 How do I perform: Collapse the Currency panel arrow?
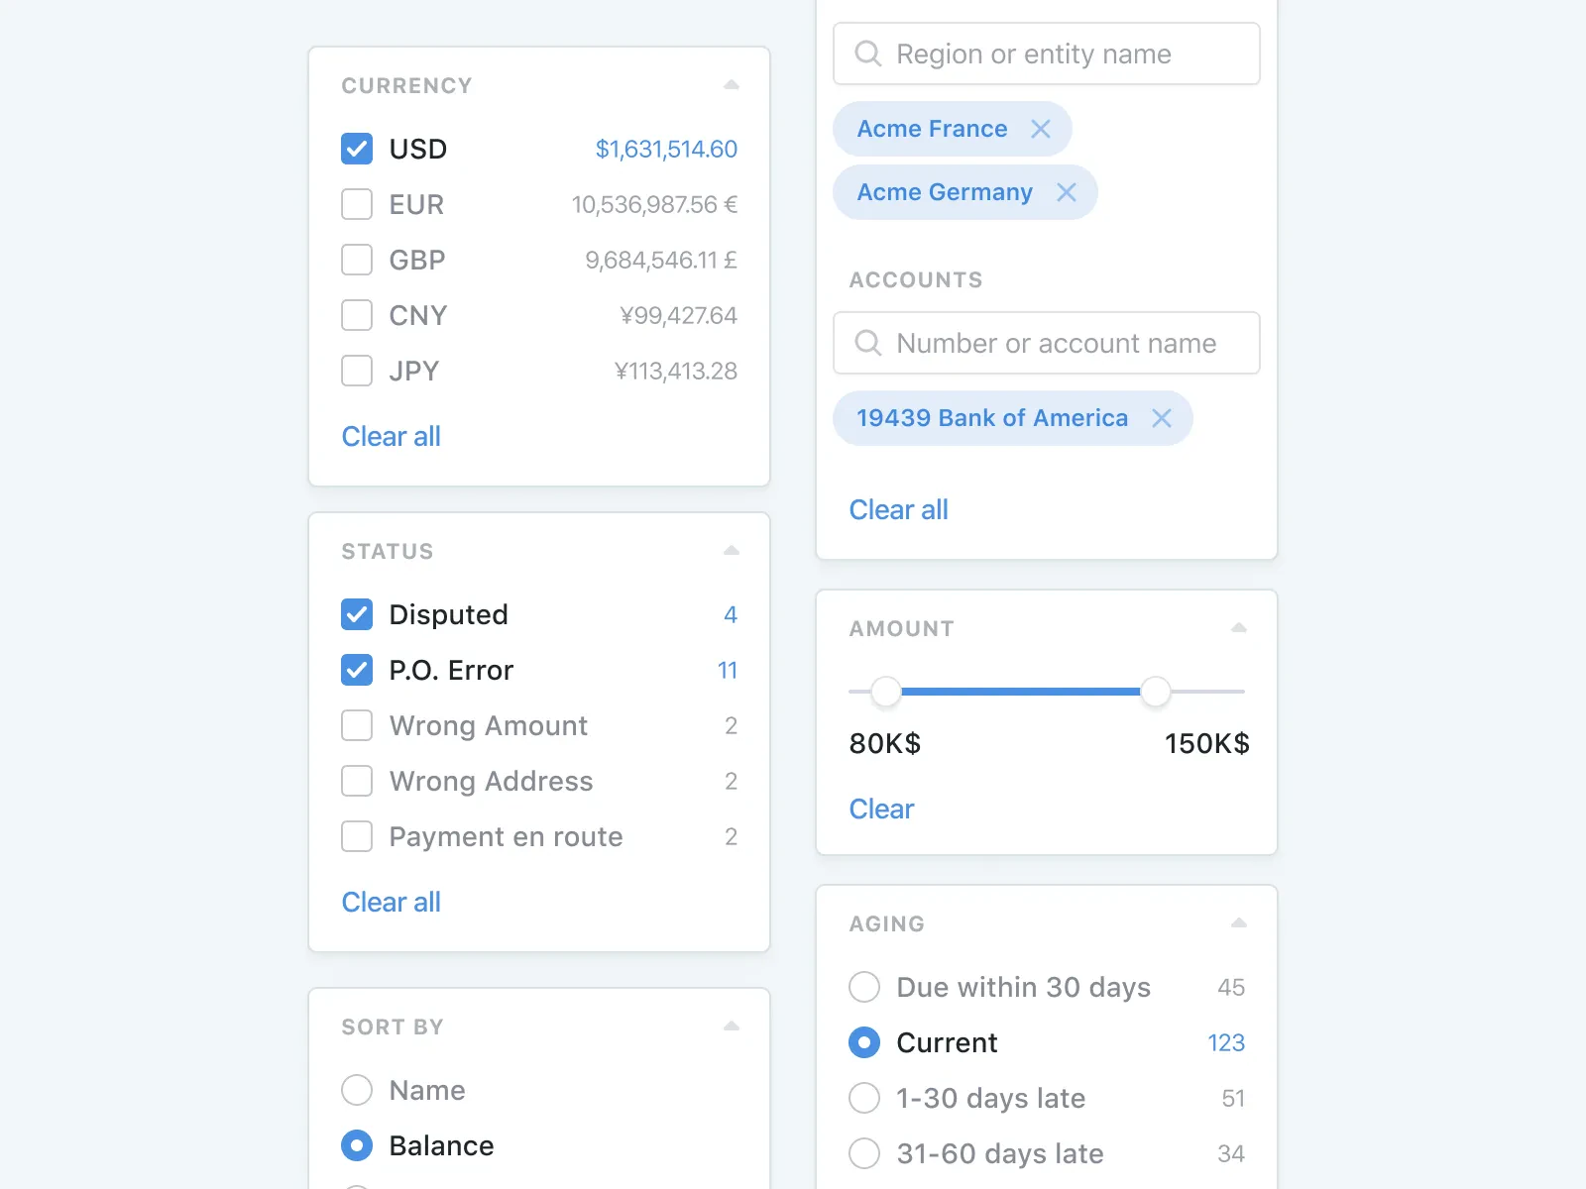[x=732, y=84]
